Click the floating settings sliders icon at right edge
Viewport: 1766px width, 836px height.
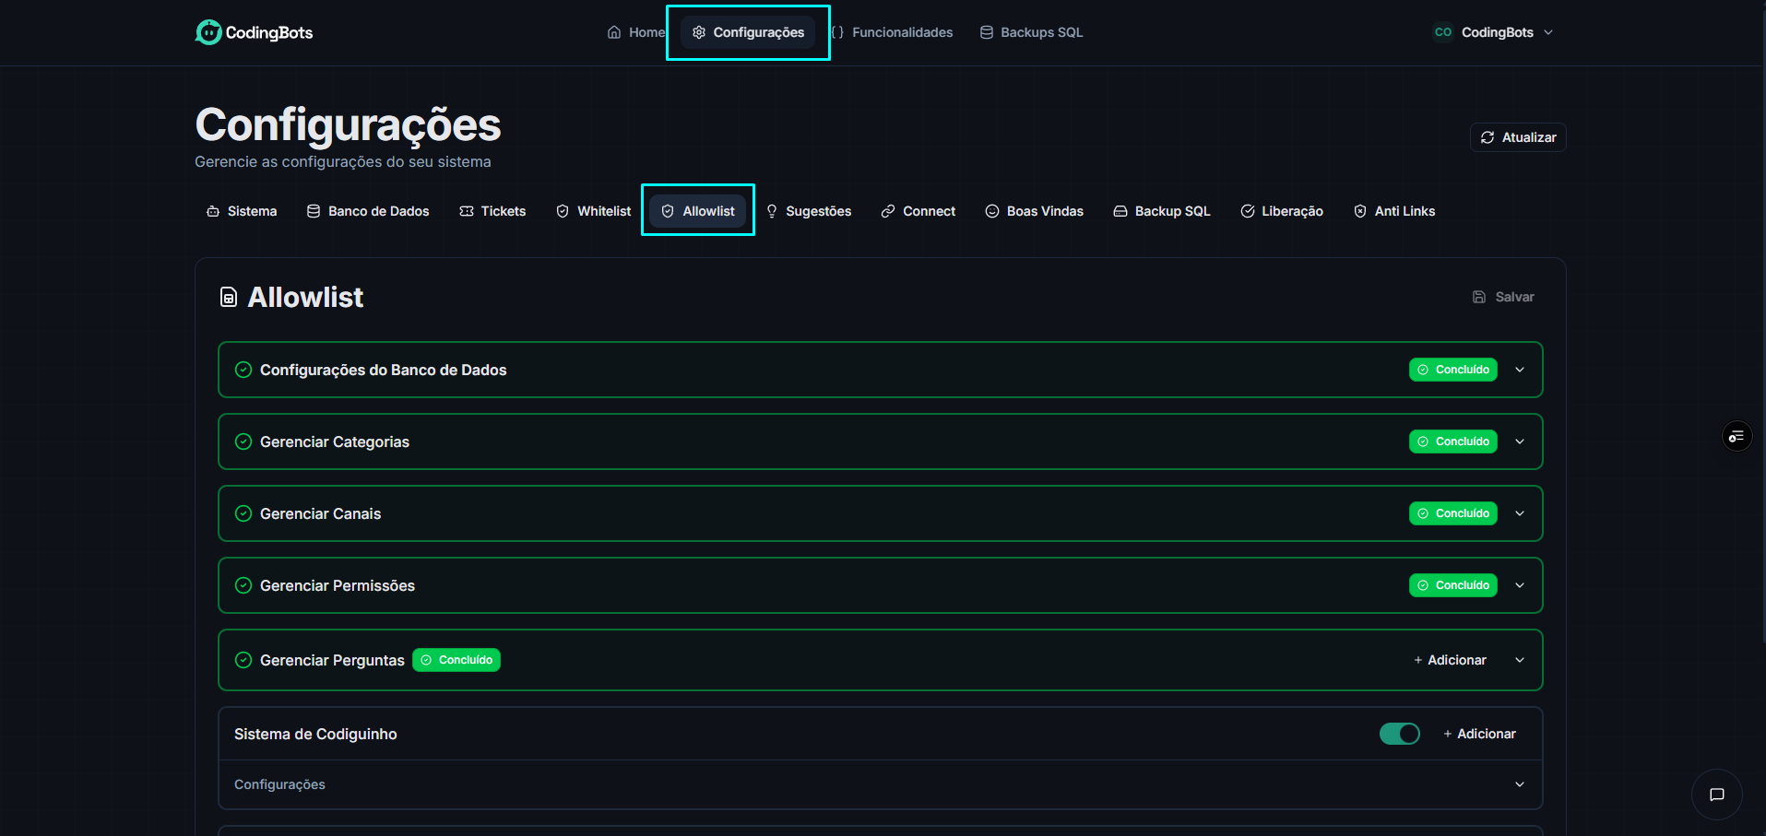(x=1736, y=436)
